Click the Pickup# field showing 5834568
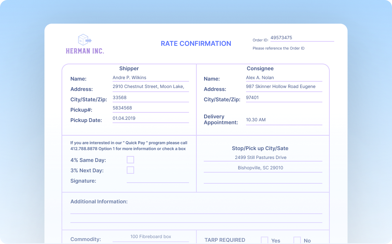Viewport: 392px width, 244px height. coord(150,108)
